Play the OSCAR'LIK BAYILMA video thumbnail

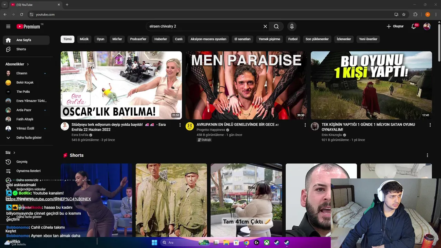121,85
